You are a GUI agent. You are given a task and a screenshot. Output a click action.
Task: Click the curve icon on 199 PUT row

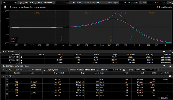[11, 88]
